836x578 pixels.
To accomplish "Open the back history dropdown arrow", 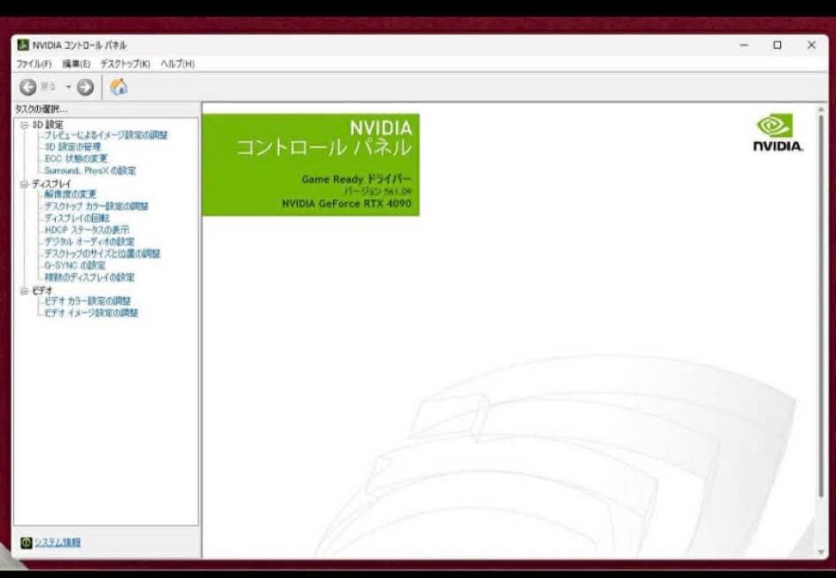I will [x=68, y=87].
